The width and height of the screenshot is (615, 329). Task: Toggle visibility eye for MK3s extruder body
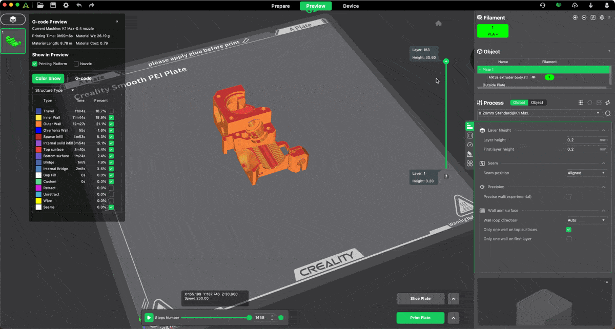pyautogui.click(x=534, y=77)
